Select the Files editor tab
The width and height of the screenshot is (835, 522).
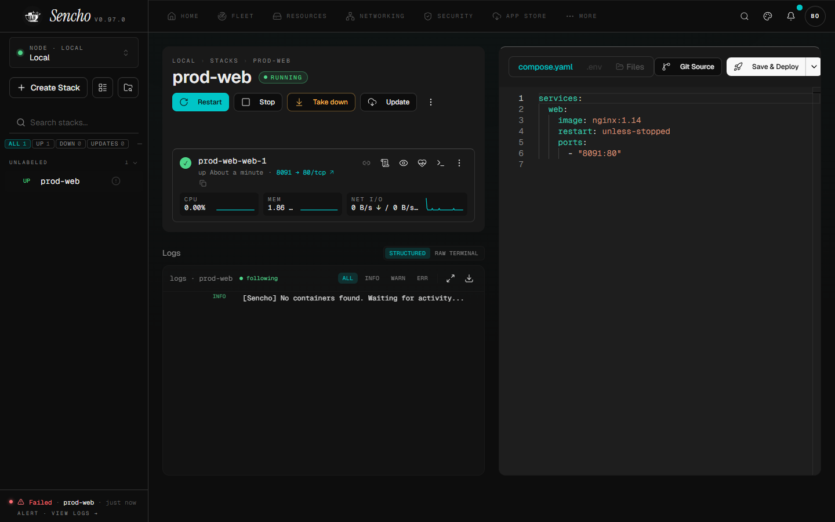tap(630, 67)
